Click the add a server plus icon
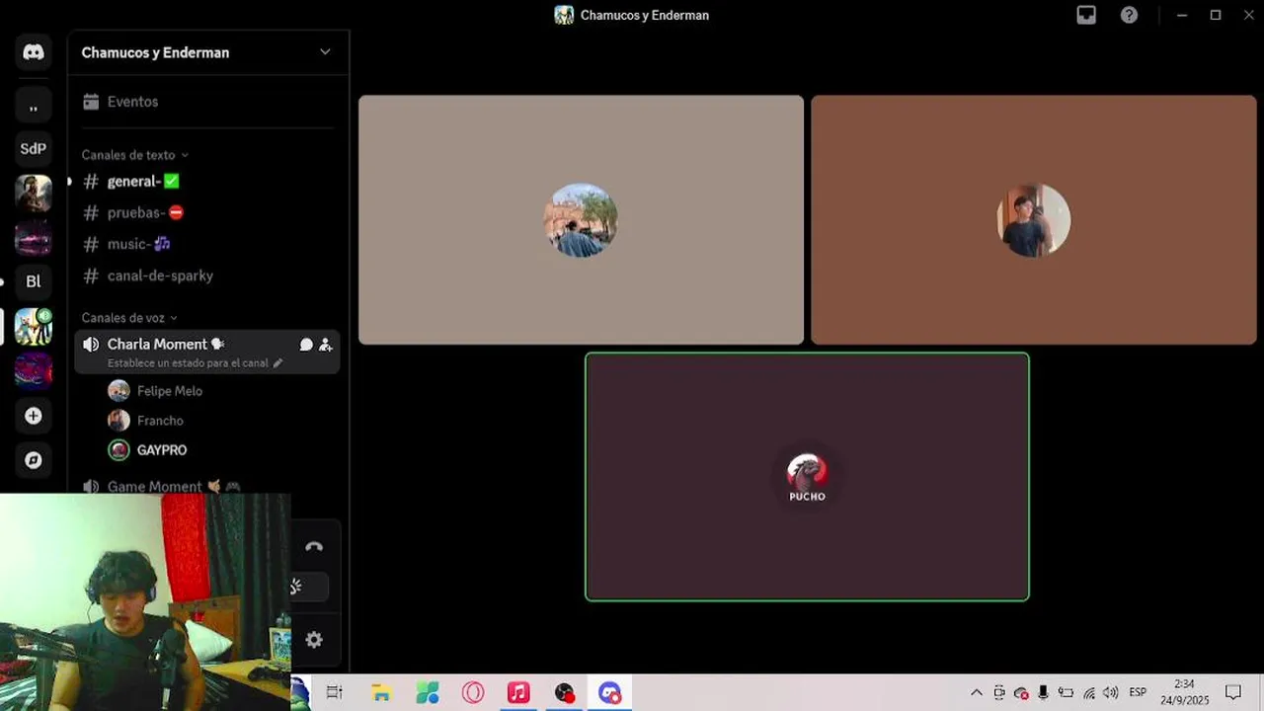 34,416
